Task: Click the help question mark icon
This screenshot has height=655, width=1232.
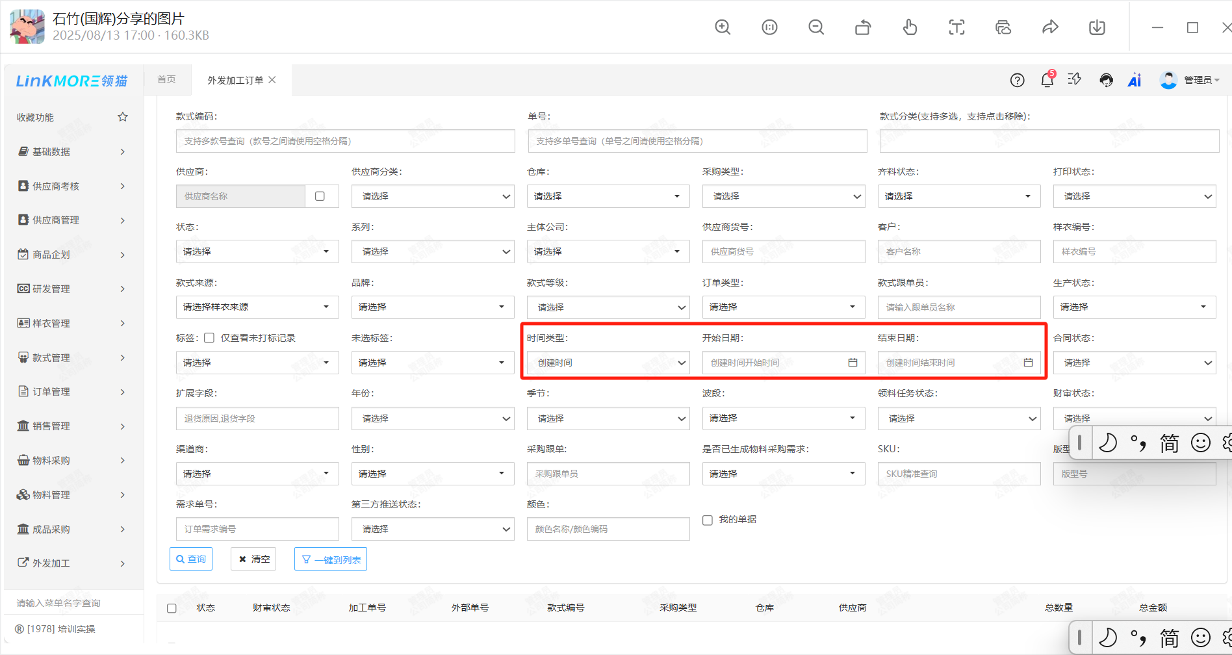Action: [1017, 80]
